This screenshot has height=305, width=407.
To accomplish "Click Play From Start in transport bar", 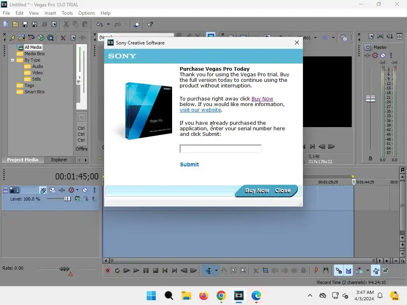I will click(127, 271).
